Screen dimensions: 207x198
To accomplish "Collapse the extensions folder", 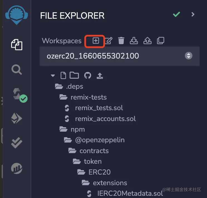I will 104,183.
